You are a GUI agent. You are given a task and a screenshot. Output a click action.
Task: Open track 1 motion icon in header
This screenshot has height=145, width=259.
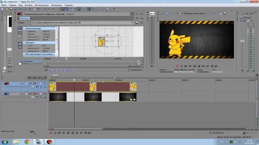pos(26,83)
